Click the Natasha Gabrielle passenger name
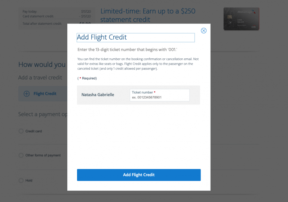The image size is (288, 202). pyautogui.click(x=98, y=95)
